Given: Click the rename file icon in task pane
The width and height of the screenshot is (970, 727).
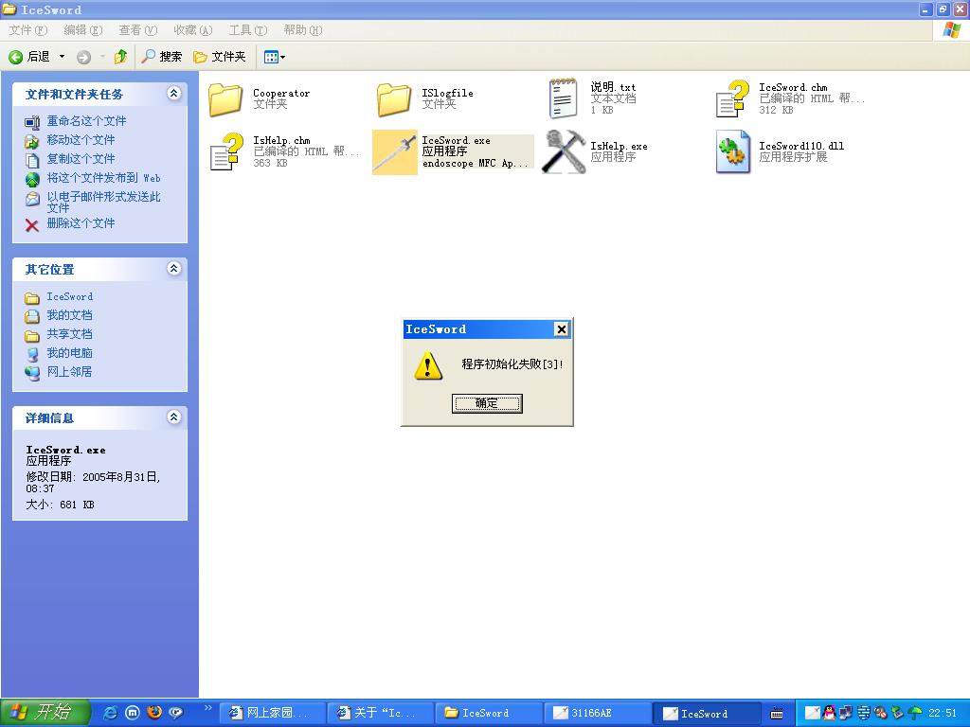Looking at the screenshot, I should tap(32, 123).
